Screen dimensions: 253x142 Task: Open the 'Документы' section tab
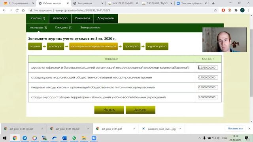point(106,19)
